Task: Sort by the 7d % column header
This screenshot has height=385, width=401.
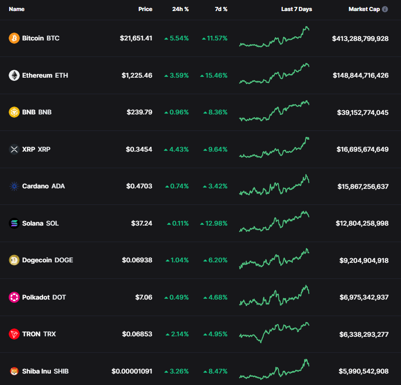Action: (221, 9)
